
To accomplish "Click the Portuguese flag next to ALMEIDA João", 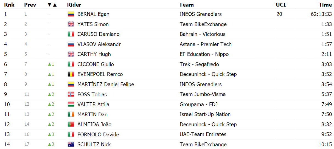I will click(71, 124).
